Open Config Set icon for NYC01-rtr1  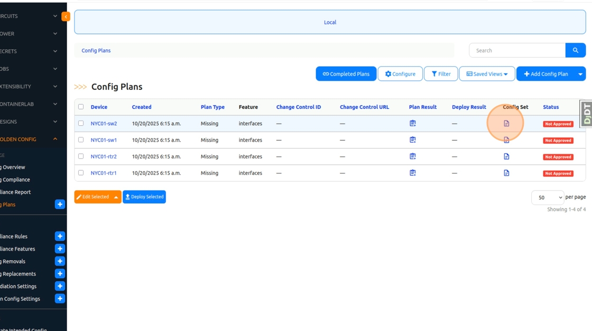tap(506, 173)
